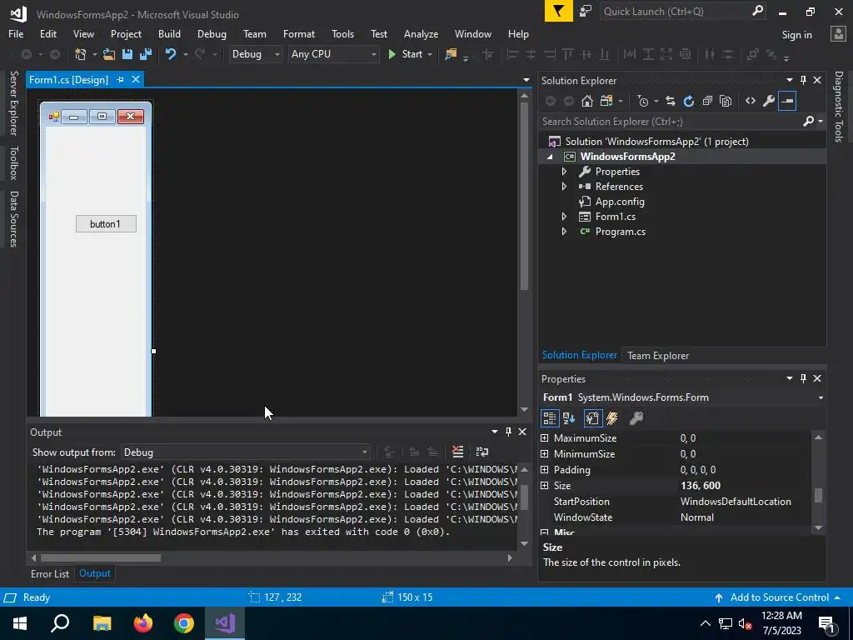Toggle Categorized view in Properties panel
This screenshot has height=640, width=853.
[x=550, y=418]
